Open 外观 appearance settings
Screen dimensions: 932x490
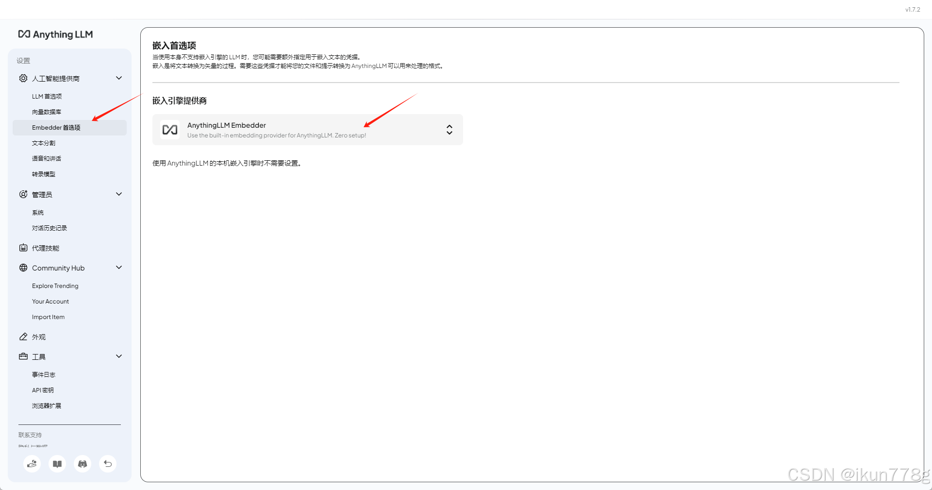(x=39, y=337)
